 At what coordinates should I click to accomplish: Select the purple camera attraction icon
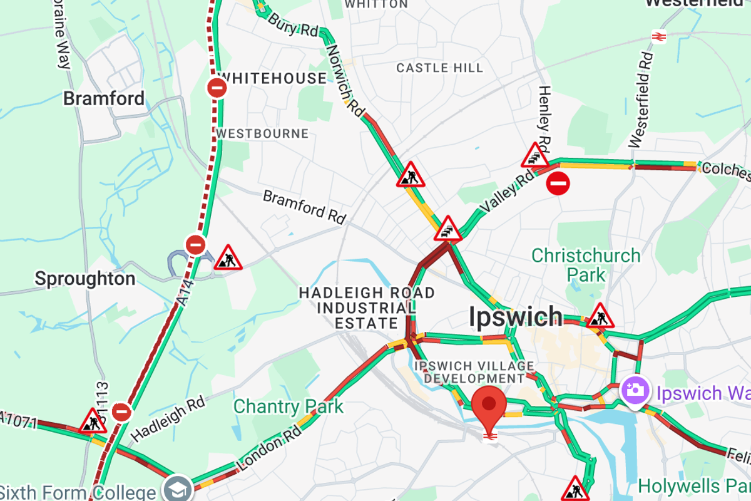pyautogui.click(x=635, y=390)
